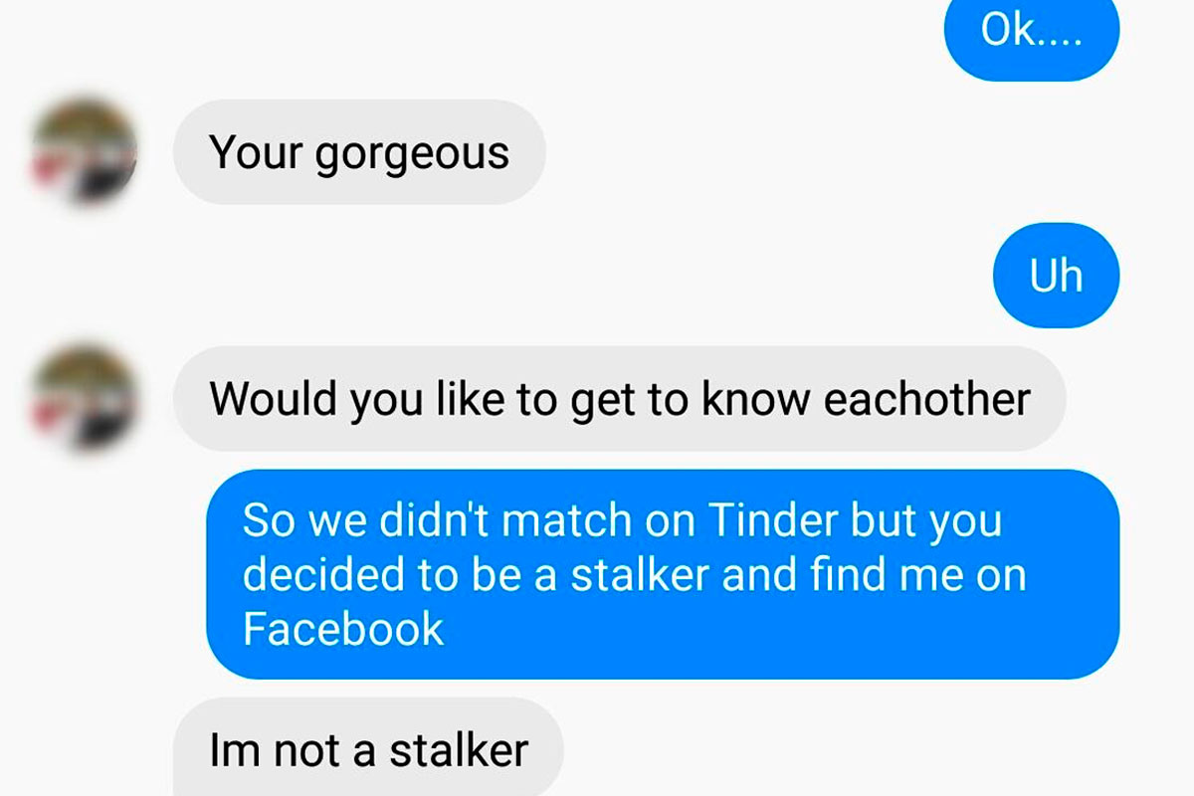Click the word "Facebook" in the blue message
The width and height of the screenshot is (1194, 796).
tap(343, 629)
